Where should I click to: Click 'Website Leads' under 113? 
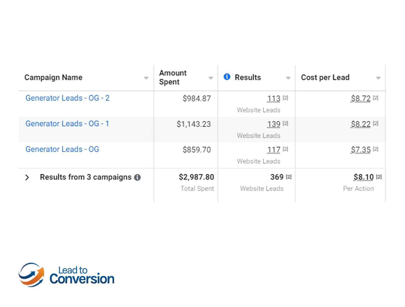258,110
